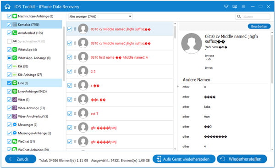Click trash icon for contact 'est T'
The image size is (275, 168).
coord(75,113)
